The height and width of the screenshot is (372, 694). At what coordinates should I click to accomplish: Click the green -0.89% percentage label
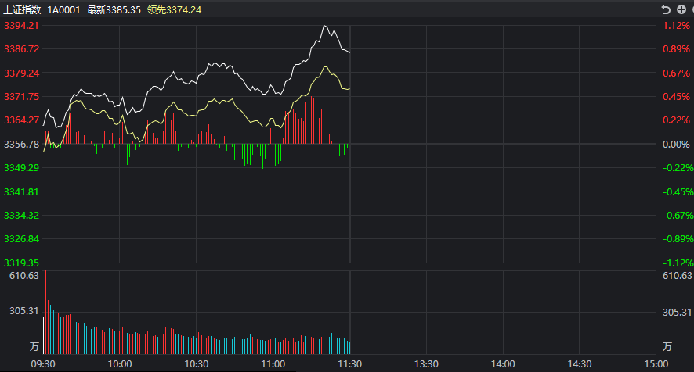(x=678, y=239)
